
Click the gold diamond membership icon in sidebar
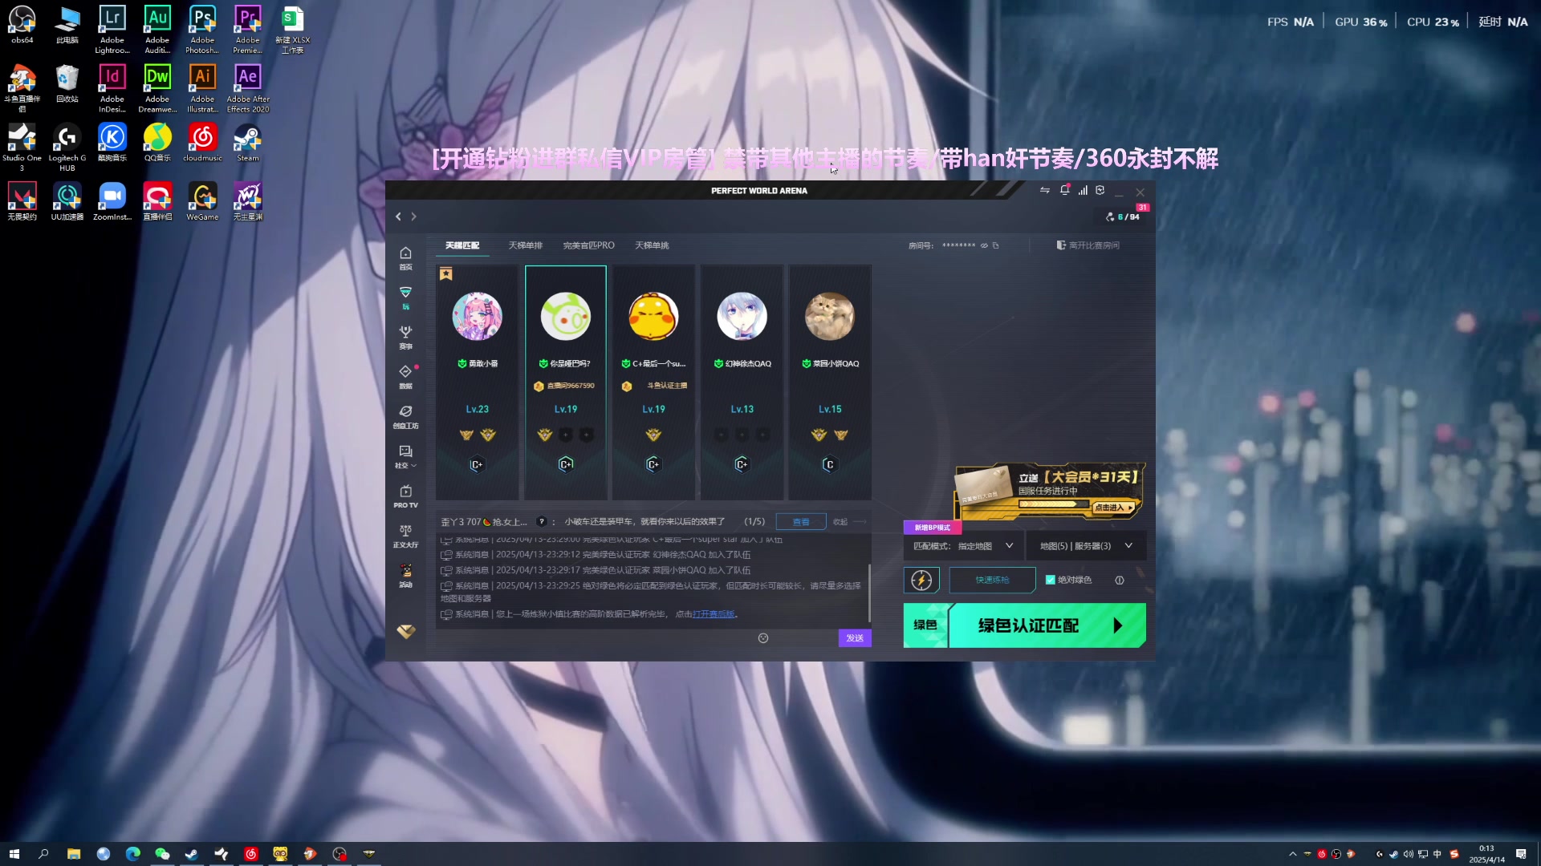point(405,631)
